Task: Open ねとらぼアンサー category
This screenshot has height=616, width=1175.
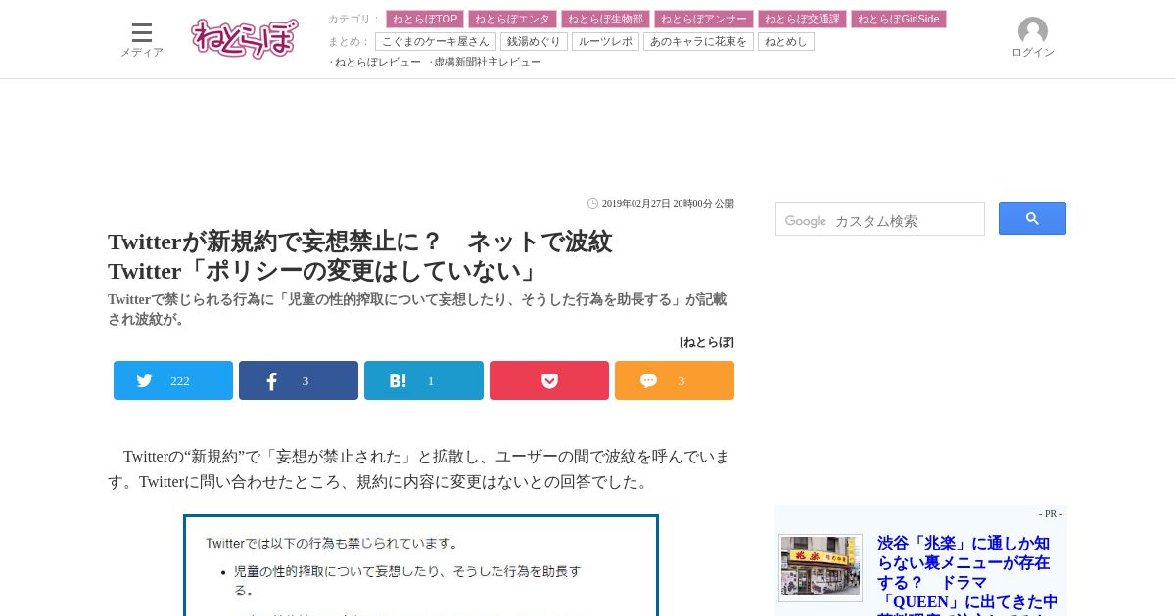Action: (704, 19)
